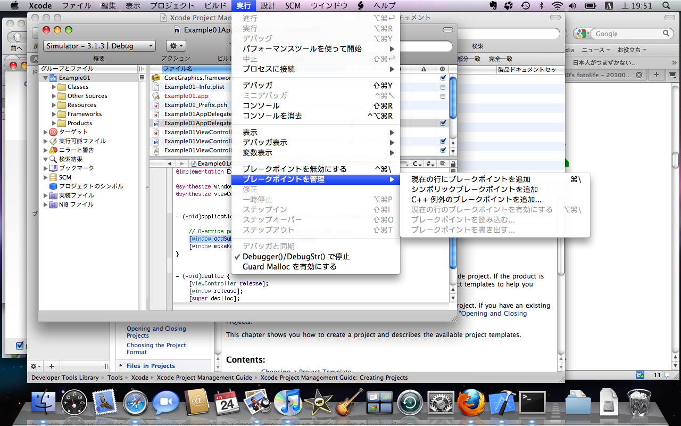This screenshot has width=681, height=426.
Task: Expand the Other Sources folder
Action: (x=54, y=96)
